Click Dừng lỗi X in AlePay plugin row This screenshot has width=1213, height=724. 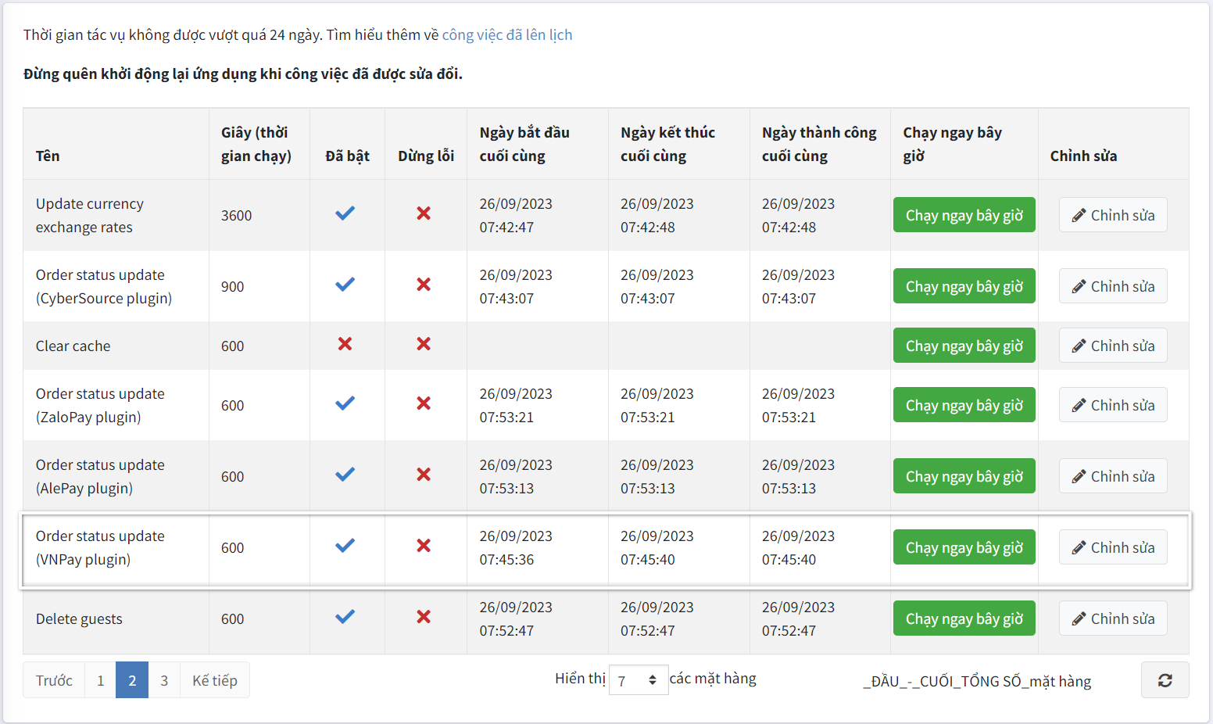click(424, 474)
